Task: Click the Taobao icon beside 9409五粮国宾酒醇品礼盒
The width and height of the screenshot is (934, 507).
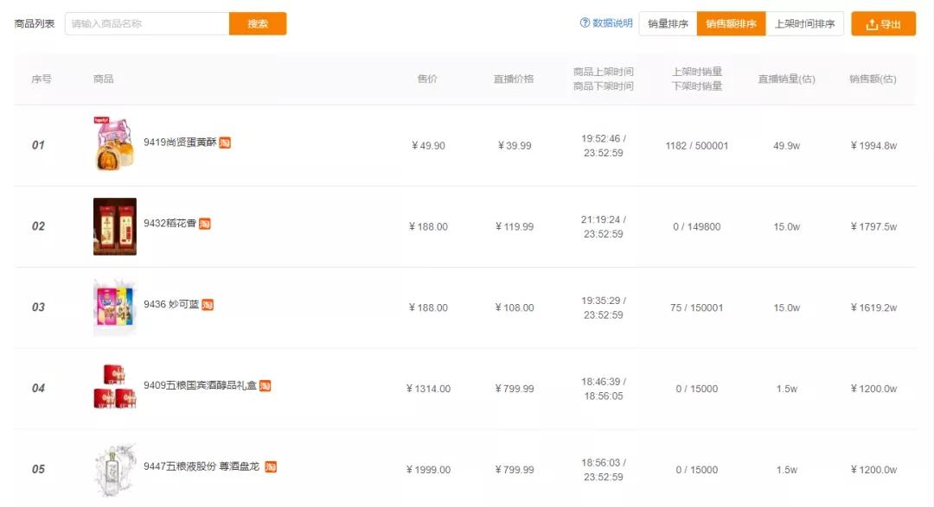Action: (x=265, y=385)
